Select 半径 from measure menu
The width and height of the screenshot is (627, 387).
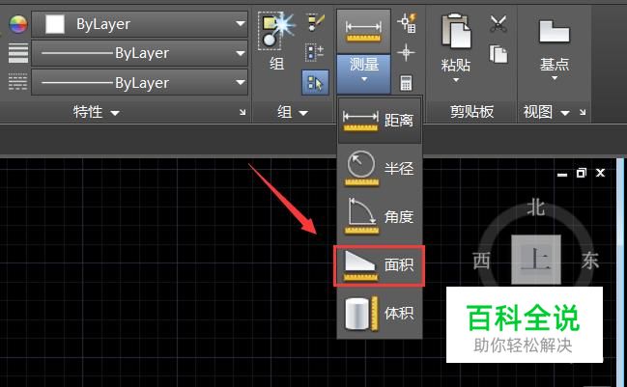[x=380, y=168]
